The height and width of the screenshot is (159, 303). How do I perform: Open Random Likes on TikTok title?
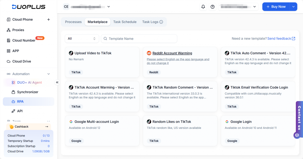pyautogui.click(x=172, y=121)
